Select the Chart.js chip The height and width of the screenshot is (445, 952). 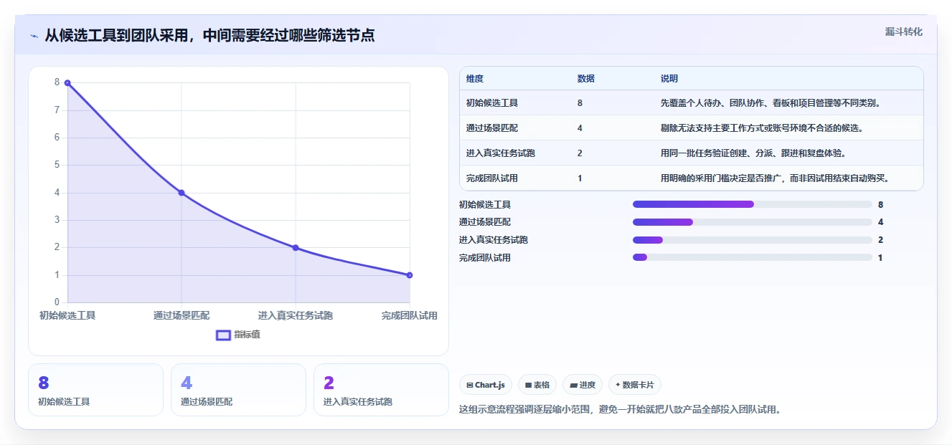486,385
